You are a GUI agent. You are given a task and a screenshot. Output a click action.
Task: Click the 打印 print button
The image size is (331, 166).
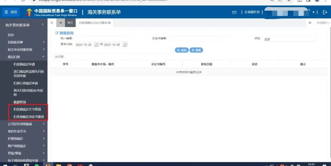tap(59, 57)
